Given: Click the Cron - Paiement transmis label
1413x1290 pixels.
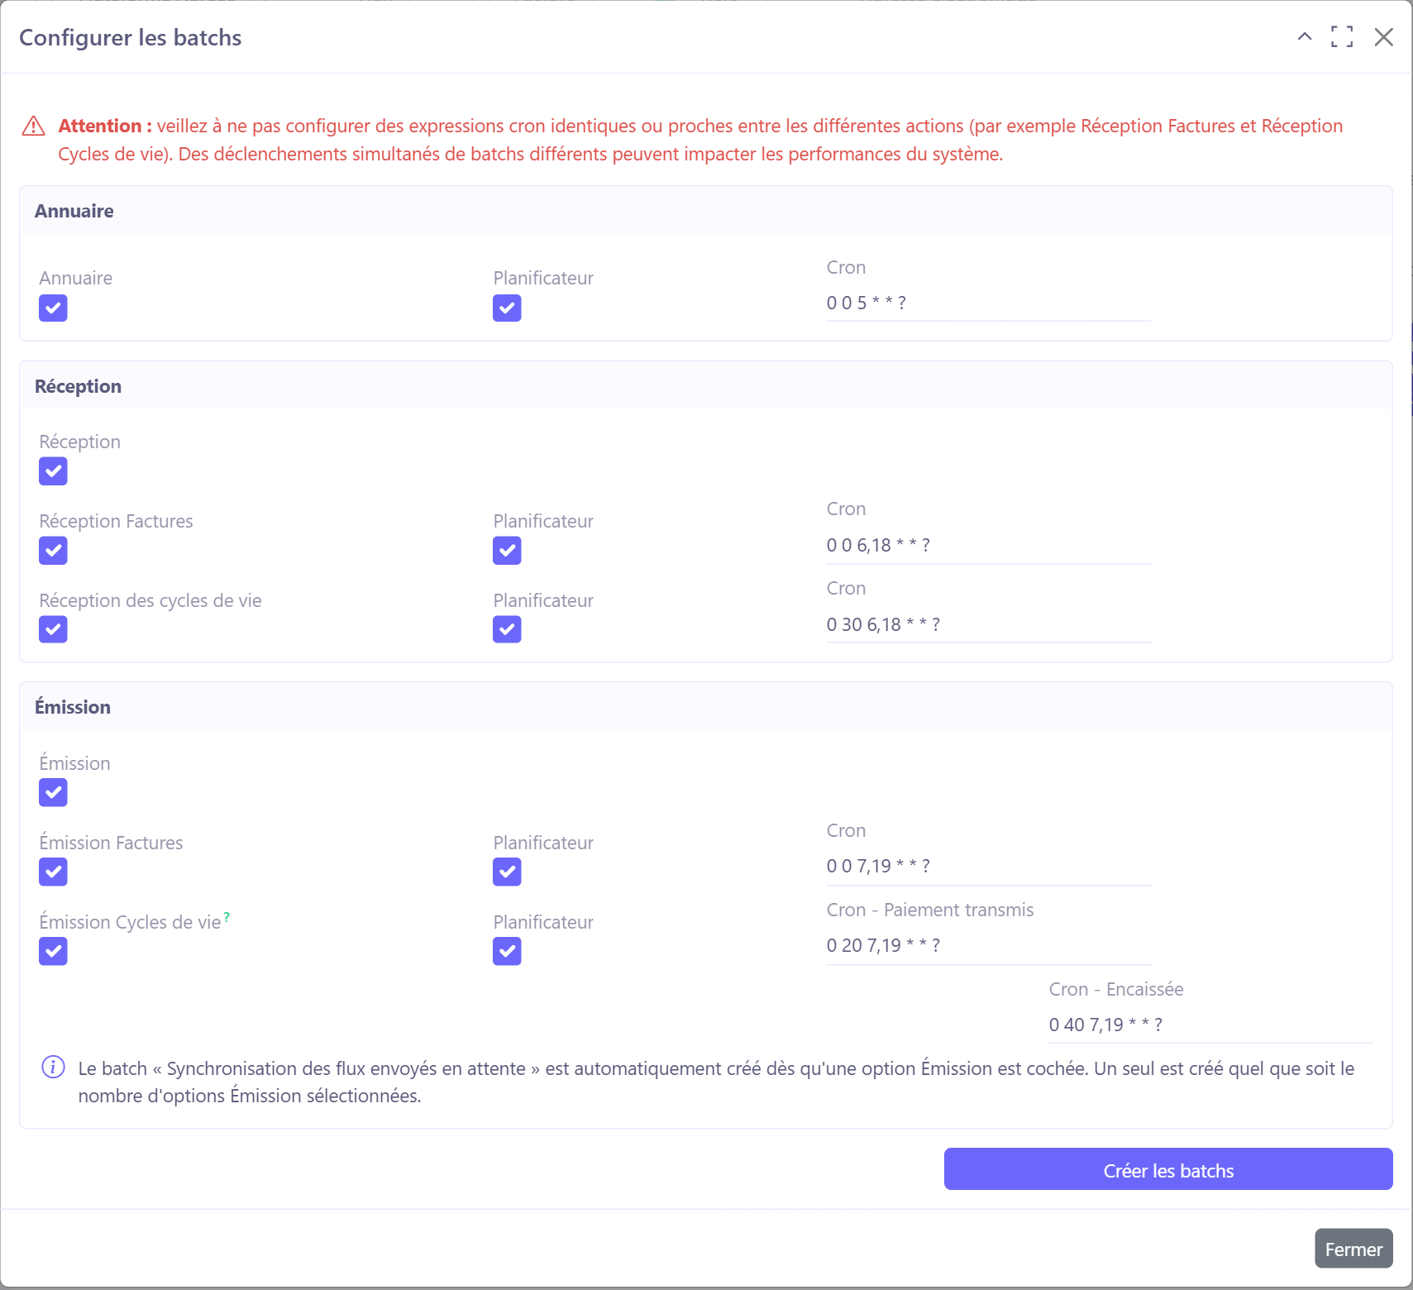Looking at the screenshot, I should 930,910.
